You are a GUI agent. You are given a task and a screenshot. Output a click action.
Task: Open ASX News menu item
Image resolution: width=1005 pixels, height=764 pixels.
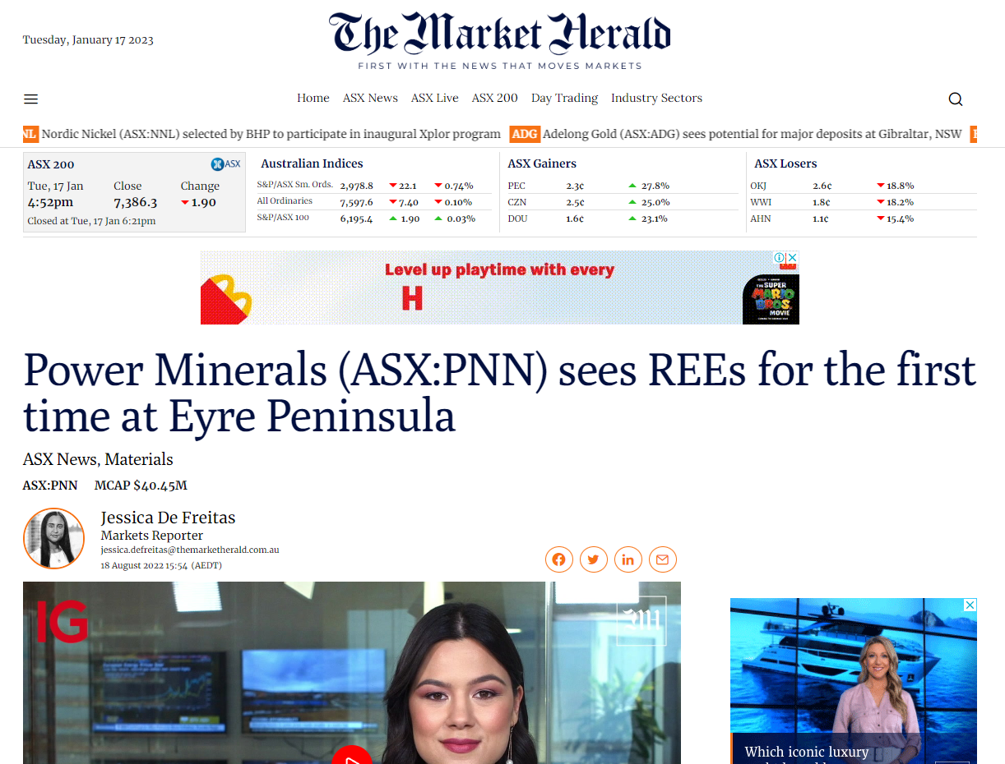coord(370,98)
